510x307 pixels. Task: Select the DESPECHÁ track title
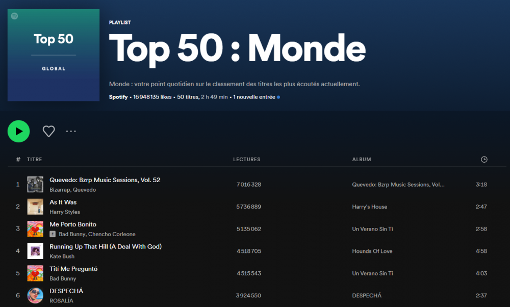(66, 291)
